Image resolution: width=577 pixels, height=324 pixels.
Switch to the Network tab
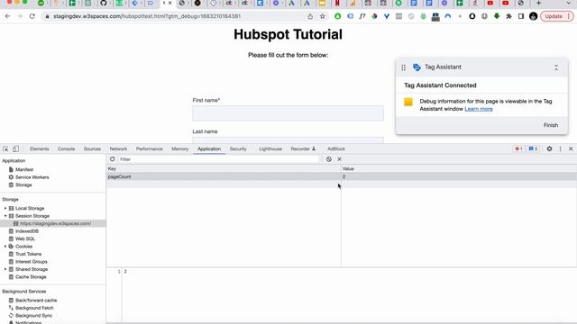pyautogui.click(x=118, y=148)
